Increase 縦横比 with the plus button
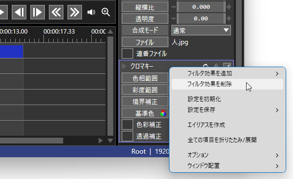This screenshot has height=179, width=293. (x=229, y=7)
